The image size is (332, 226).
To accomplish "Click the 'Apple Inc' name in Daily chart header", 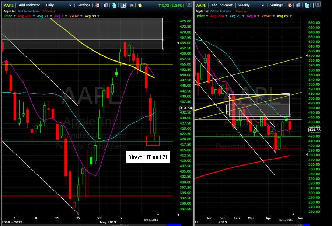I will click(x=10, y=11).
